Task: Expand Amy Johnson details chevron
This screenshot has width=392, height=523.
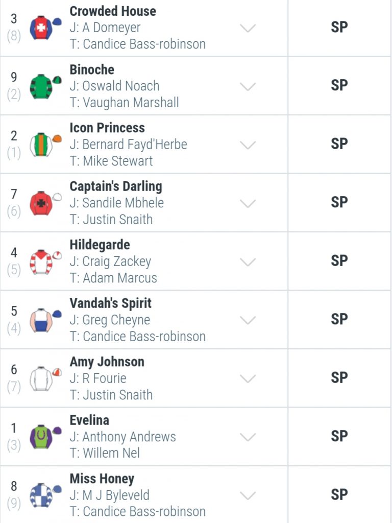Action: pos(248,378)
